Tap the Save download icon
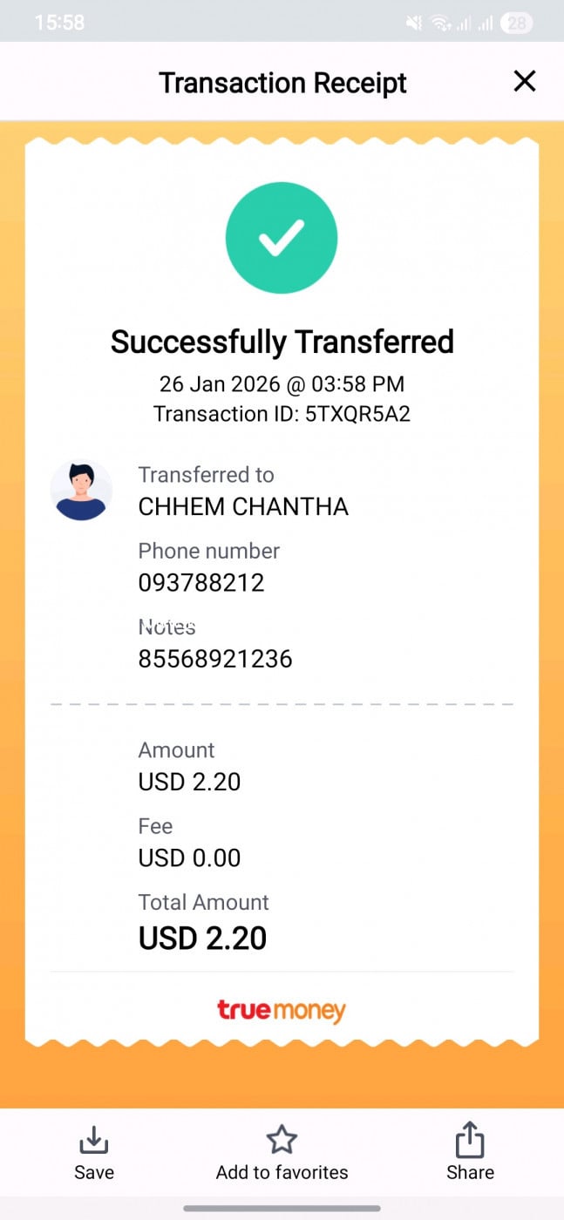This screenshot has width=564, height=1220. point(93,1140)
